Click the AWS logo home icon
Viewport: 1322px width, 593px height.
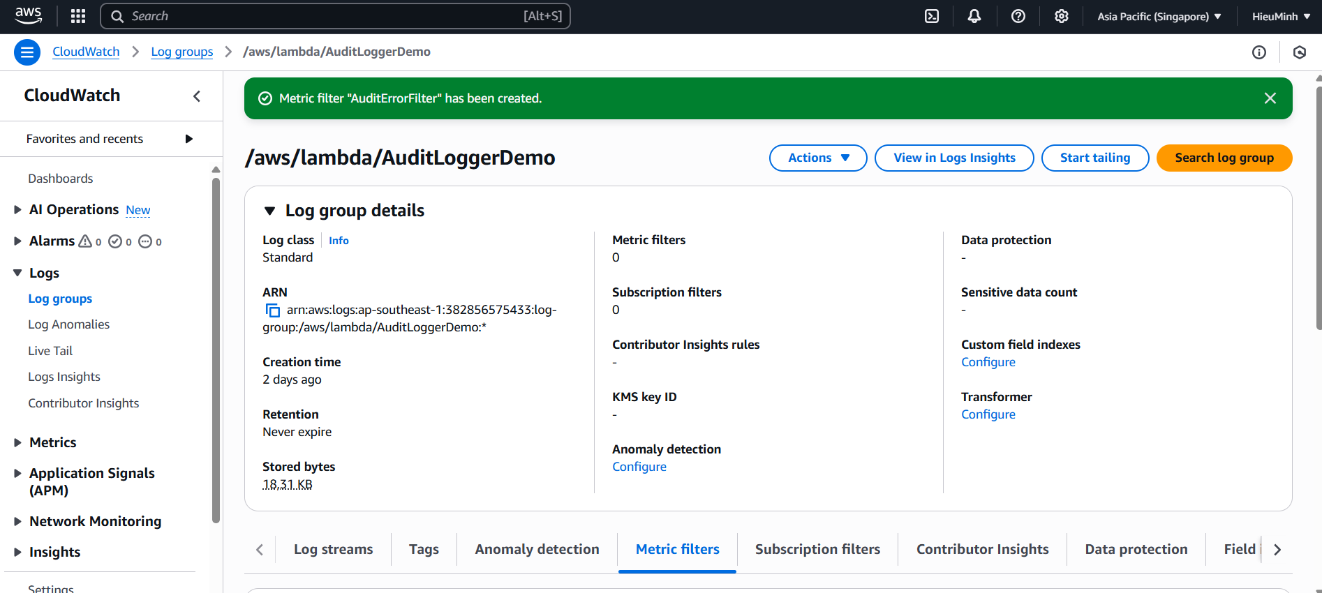[29, 15]
